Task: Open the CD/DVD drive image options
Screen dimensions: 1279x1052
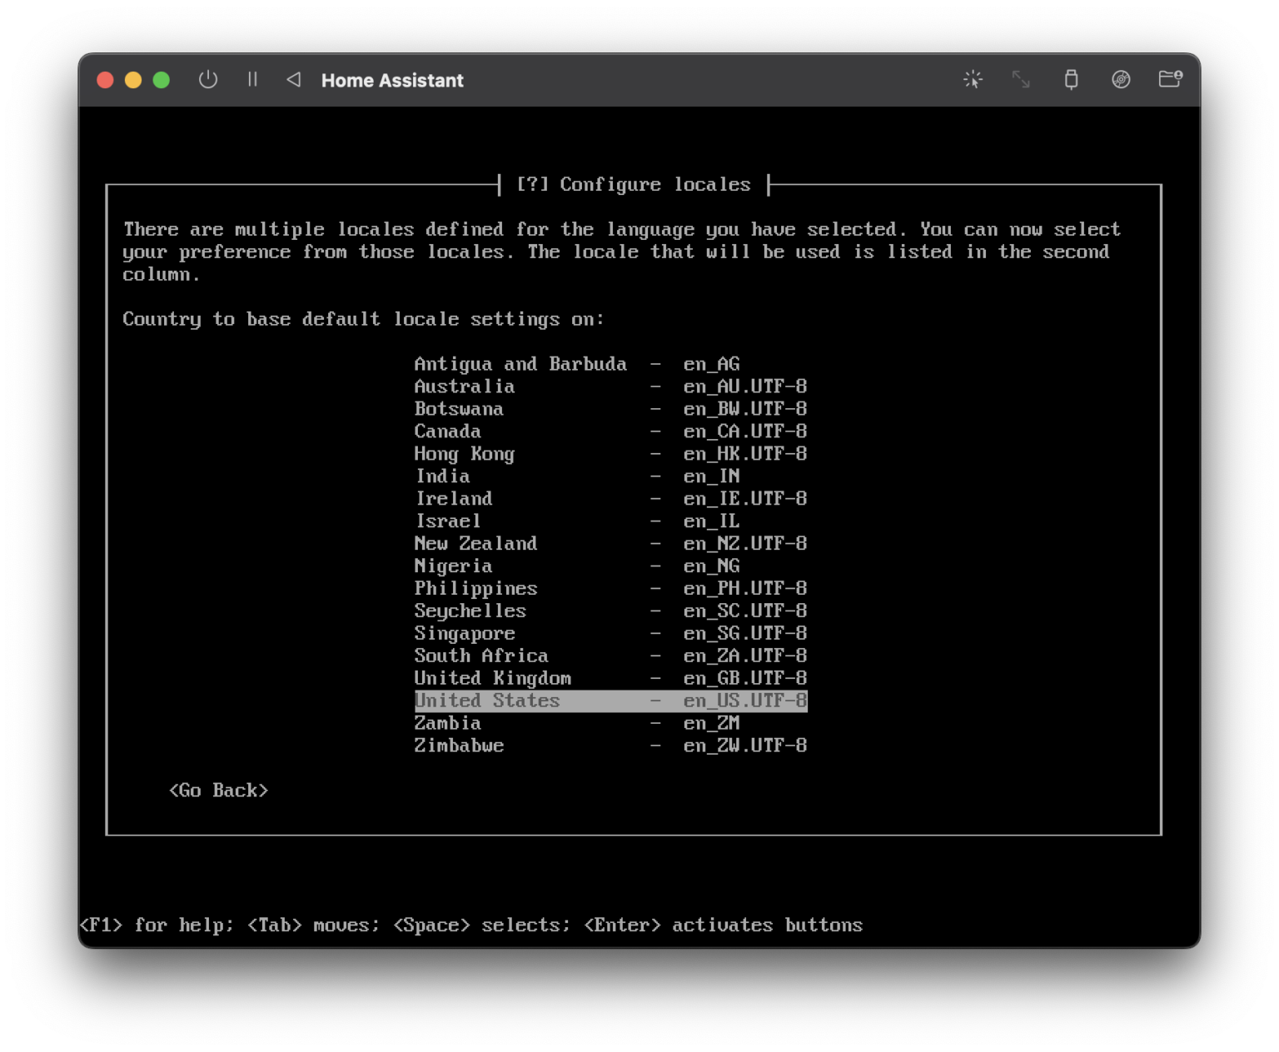Action: click(1121, 80)
